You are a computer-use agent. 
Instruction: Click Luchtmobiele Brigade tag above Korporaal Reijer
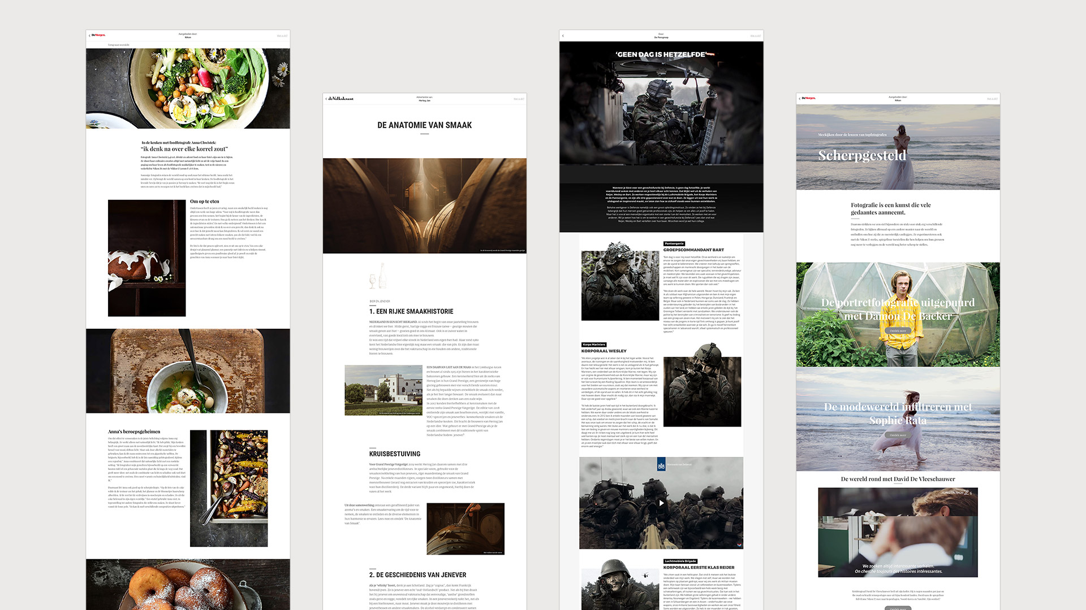coord(680,561)
